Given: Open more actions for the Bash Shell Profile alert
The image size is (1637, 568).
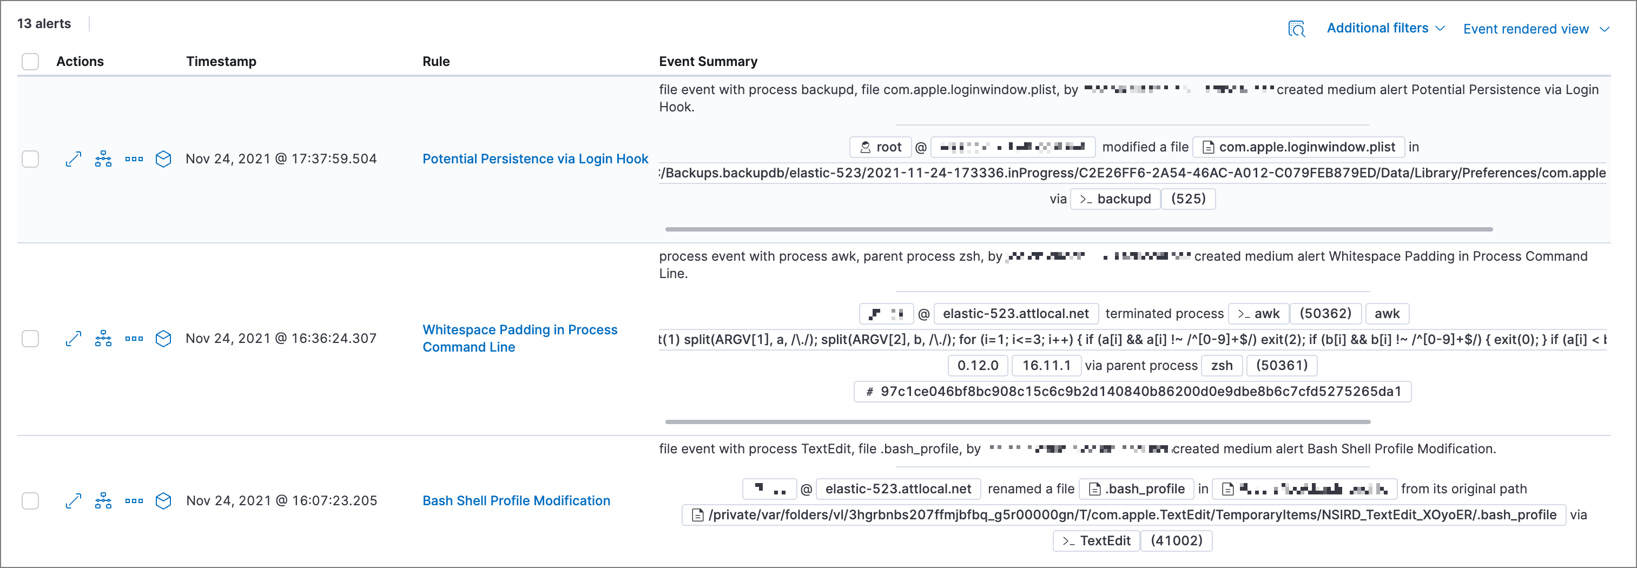Looking at the screenshot, I should coord(134,501).
